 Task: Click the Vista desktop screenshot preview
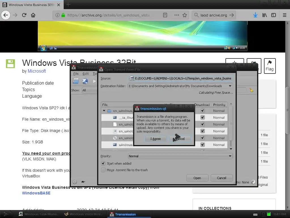[x=142, y=36]
